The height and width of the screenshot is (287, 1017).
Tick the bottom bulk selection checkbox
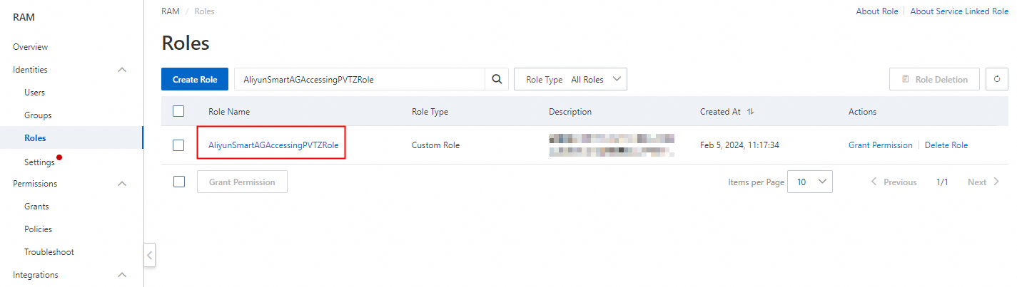(x=178, y=182)
